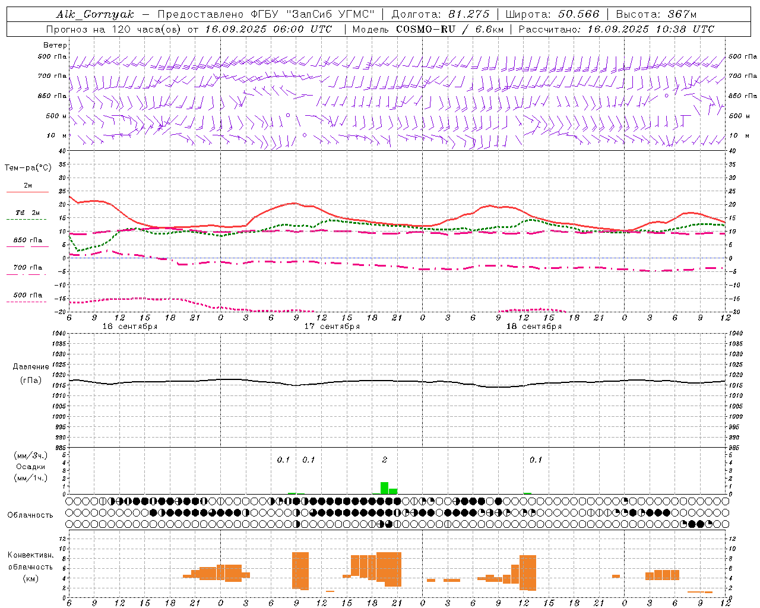The height and width of the screenshot is (608, 760).
Task: Click the Облачность row label
Action: pyautogui.click(x=30, y=515)
